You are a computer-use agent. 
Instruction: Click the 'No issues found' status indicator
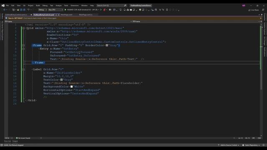(x=23, y=138)
